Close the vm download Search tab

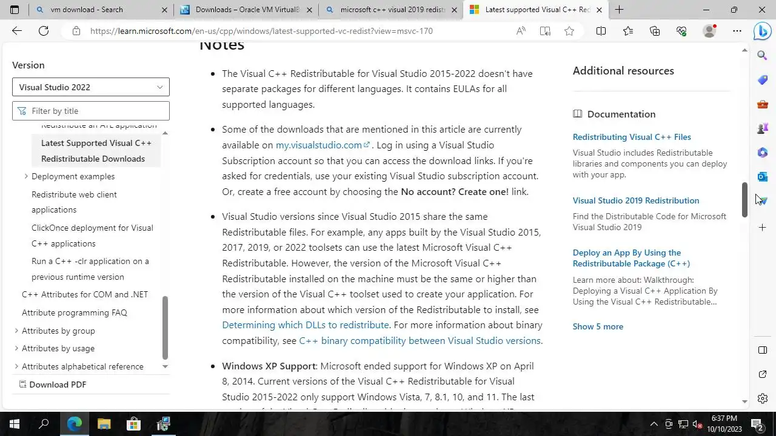(165, 10)
